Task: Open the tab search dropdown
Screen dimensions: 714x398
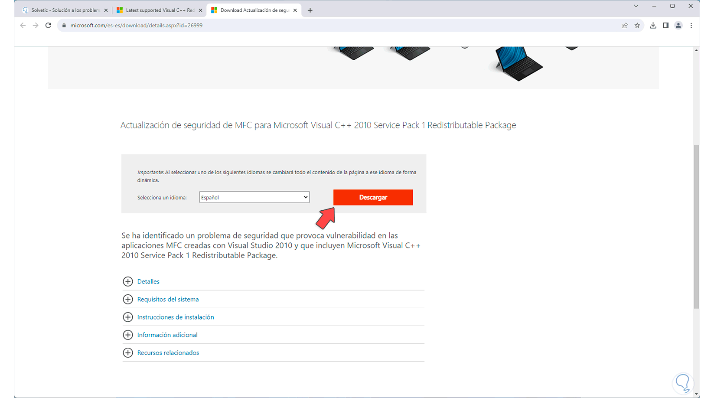Action: tap(636, 6)
